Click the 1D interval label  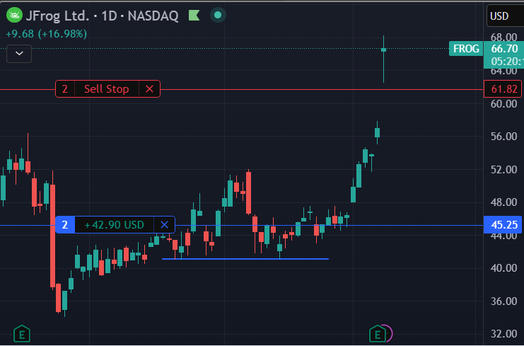click(x=109, y=16)
